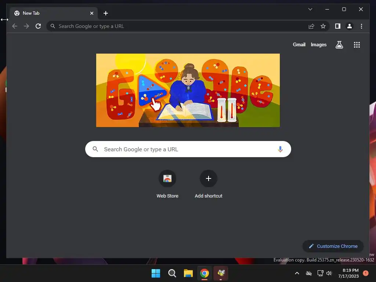The image size is (376, 282).
Task: Open the notification badge in tray
Action: (366, 273)
